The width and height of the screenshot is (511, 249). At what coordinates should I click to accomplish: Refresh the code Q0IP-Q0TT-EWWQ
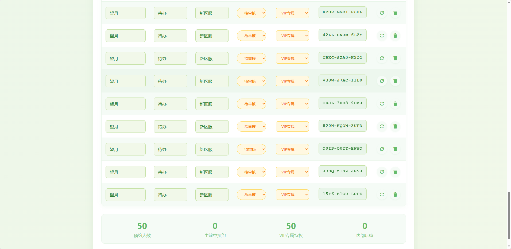382,149
